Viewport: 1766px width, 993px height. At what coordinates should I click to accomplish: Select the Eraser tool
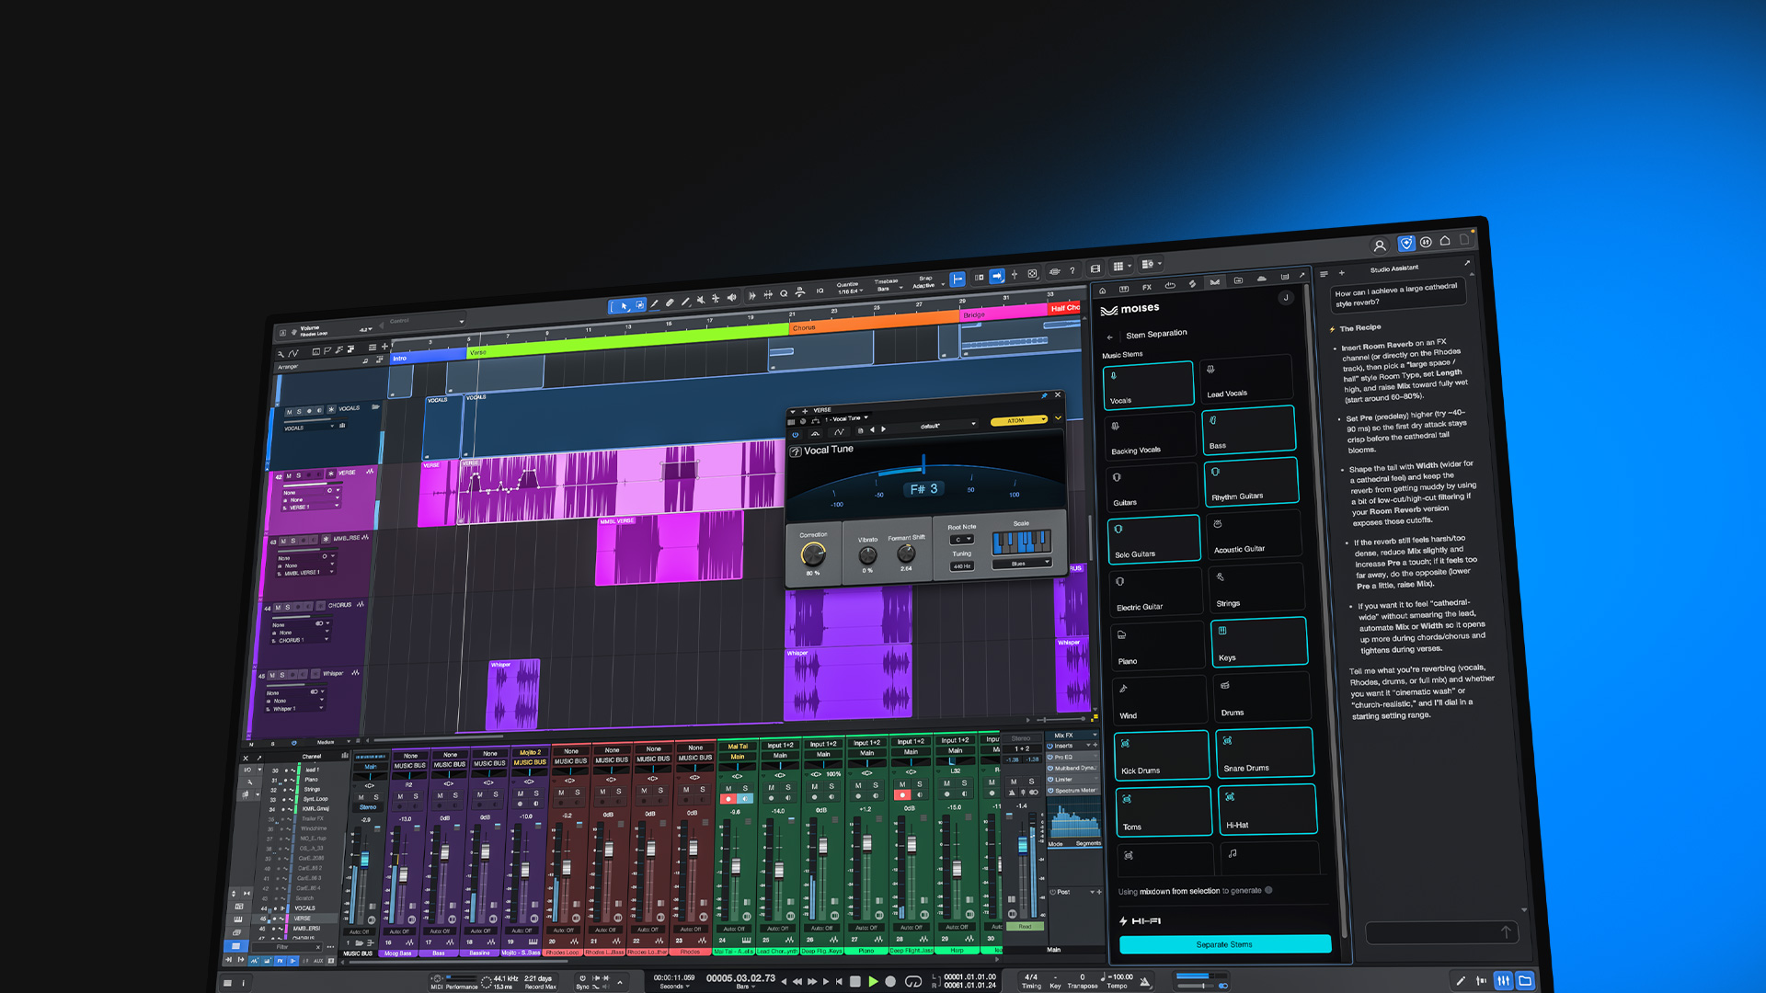(670, 302)
